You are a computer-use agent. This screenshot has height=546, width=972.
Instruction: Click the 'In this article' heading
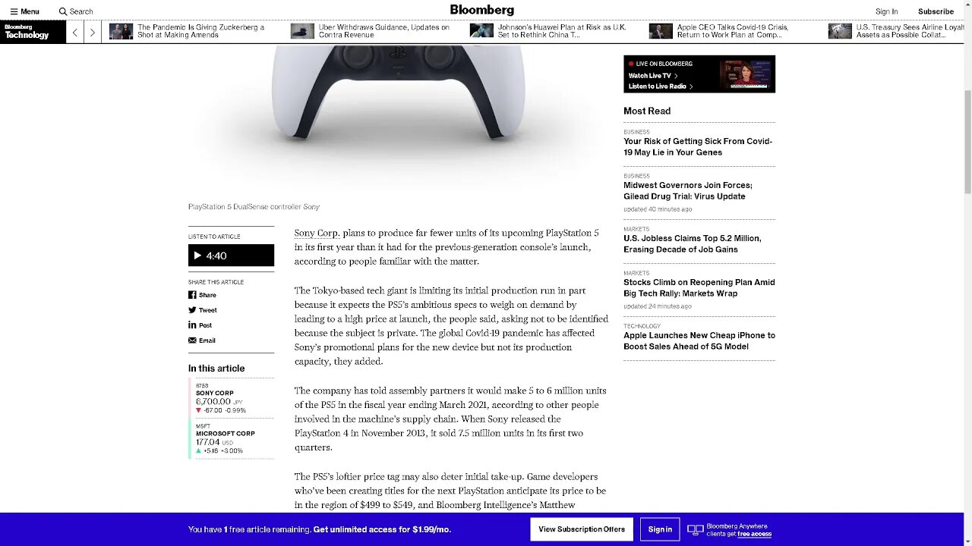pos(216,369)
